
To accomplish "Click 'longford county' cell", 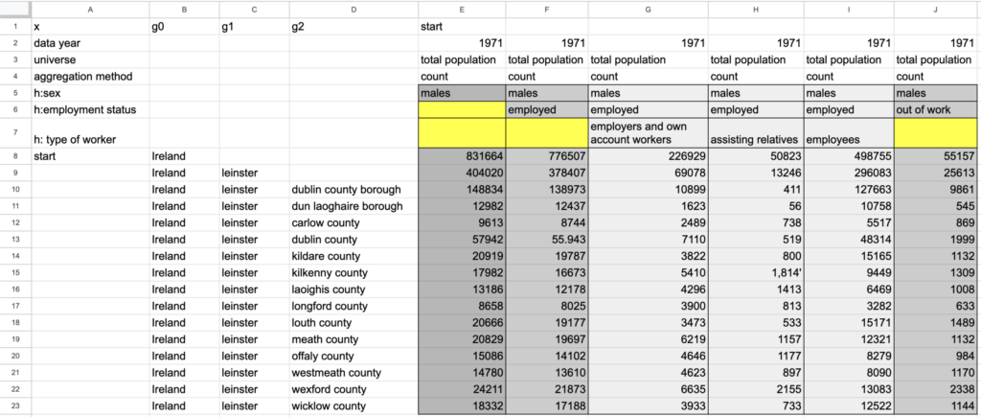I will [x=354, y=306].
